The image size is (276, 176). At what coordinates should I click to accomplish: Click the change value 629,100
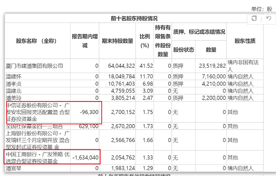tap(89, 126)
